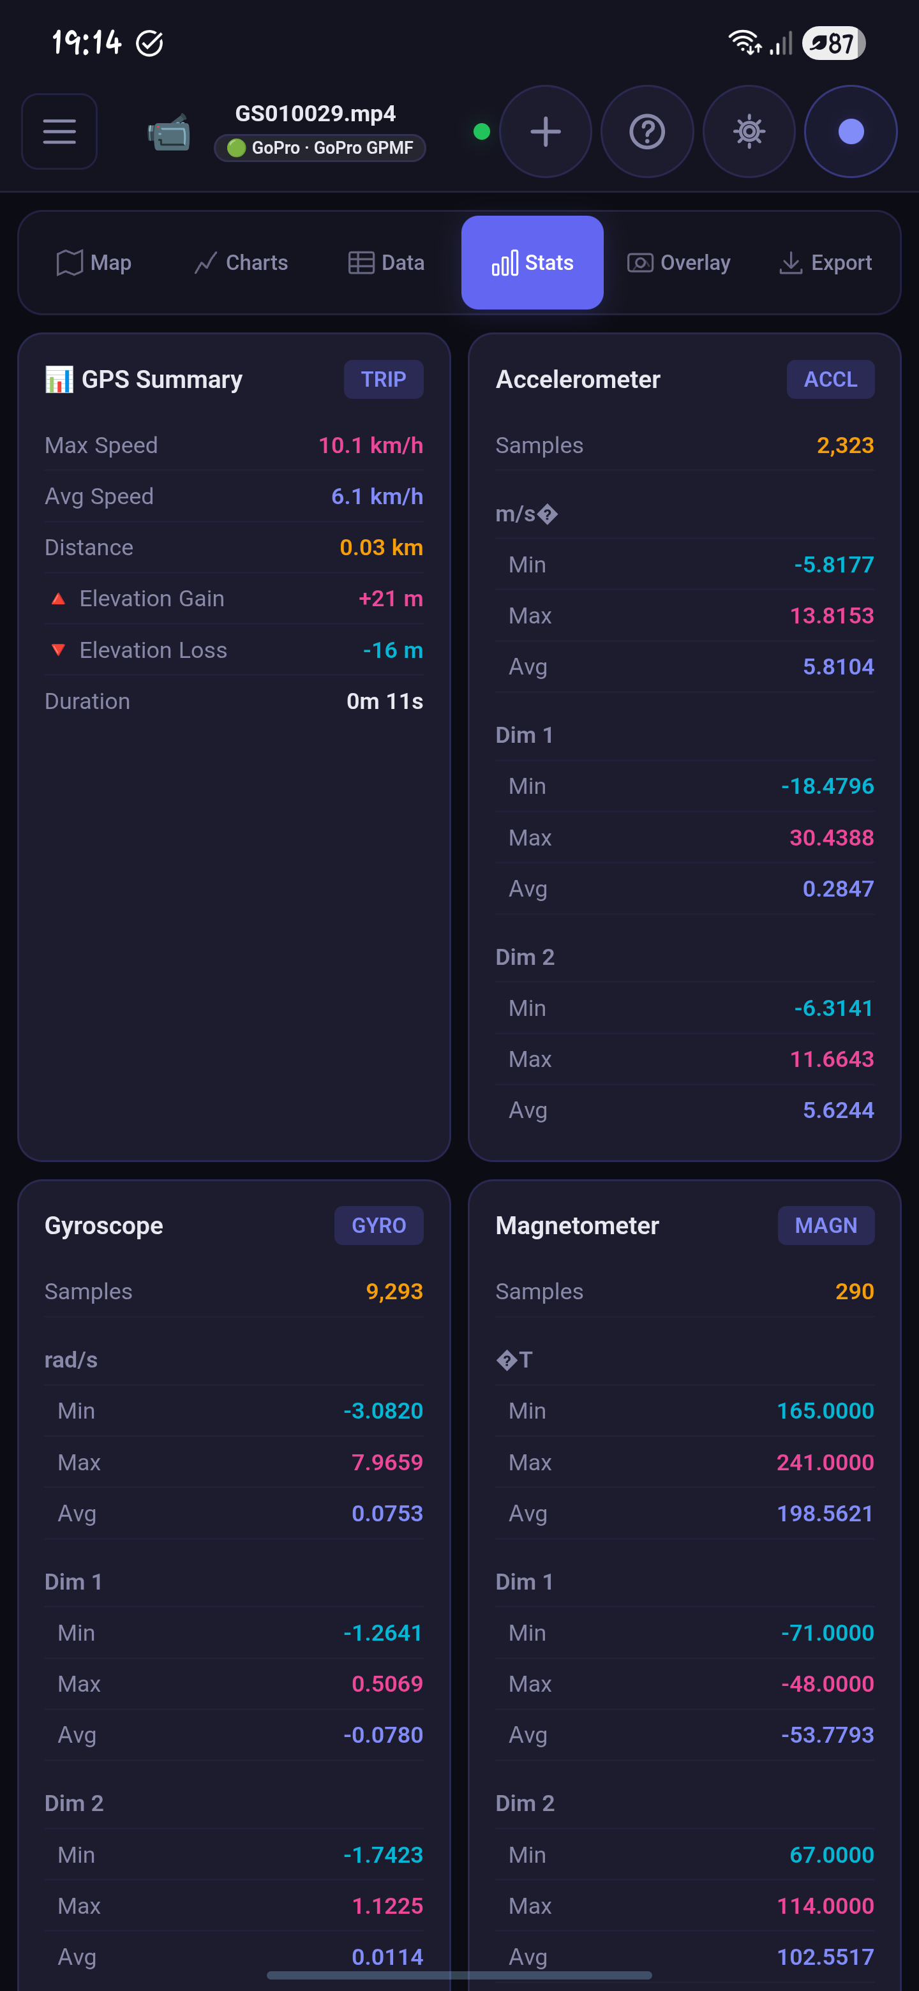Click the Gyroscope card title
919x1991 pixels.
(x=103, y=1225)
